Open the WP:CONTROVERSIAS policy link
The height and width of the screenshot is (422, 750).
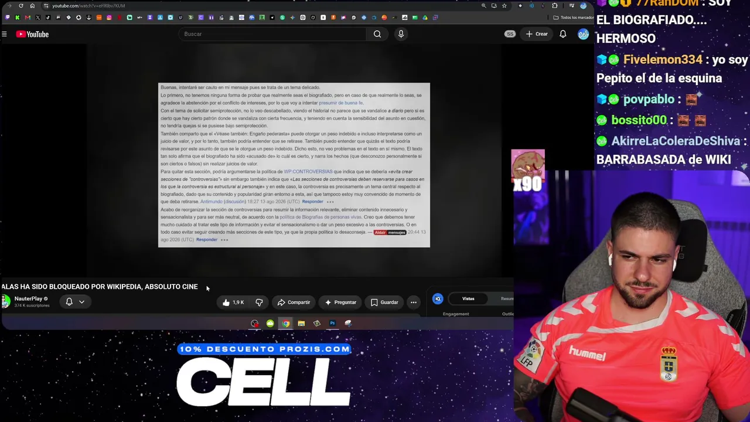click(x=308, y=172)
